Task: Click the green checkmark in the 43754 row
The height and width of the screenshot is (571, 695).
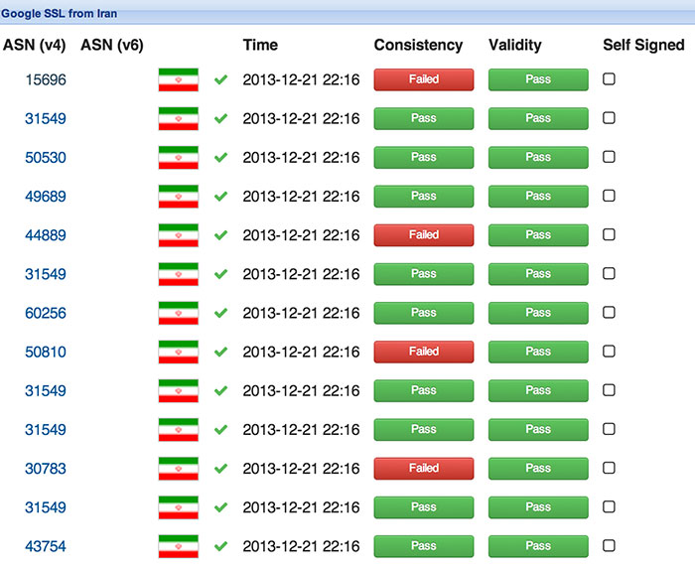Action: (220, 546)
